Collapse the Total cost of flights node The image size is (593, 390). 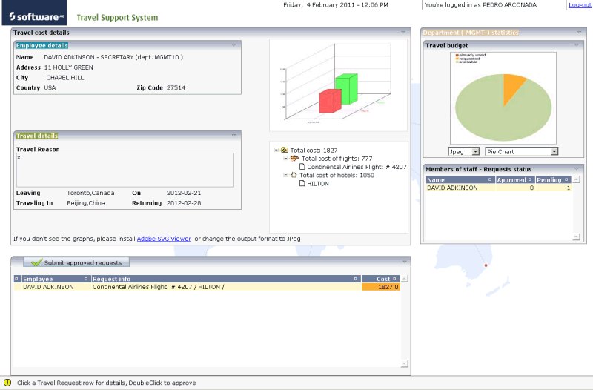[285, 159]
